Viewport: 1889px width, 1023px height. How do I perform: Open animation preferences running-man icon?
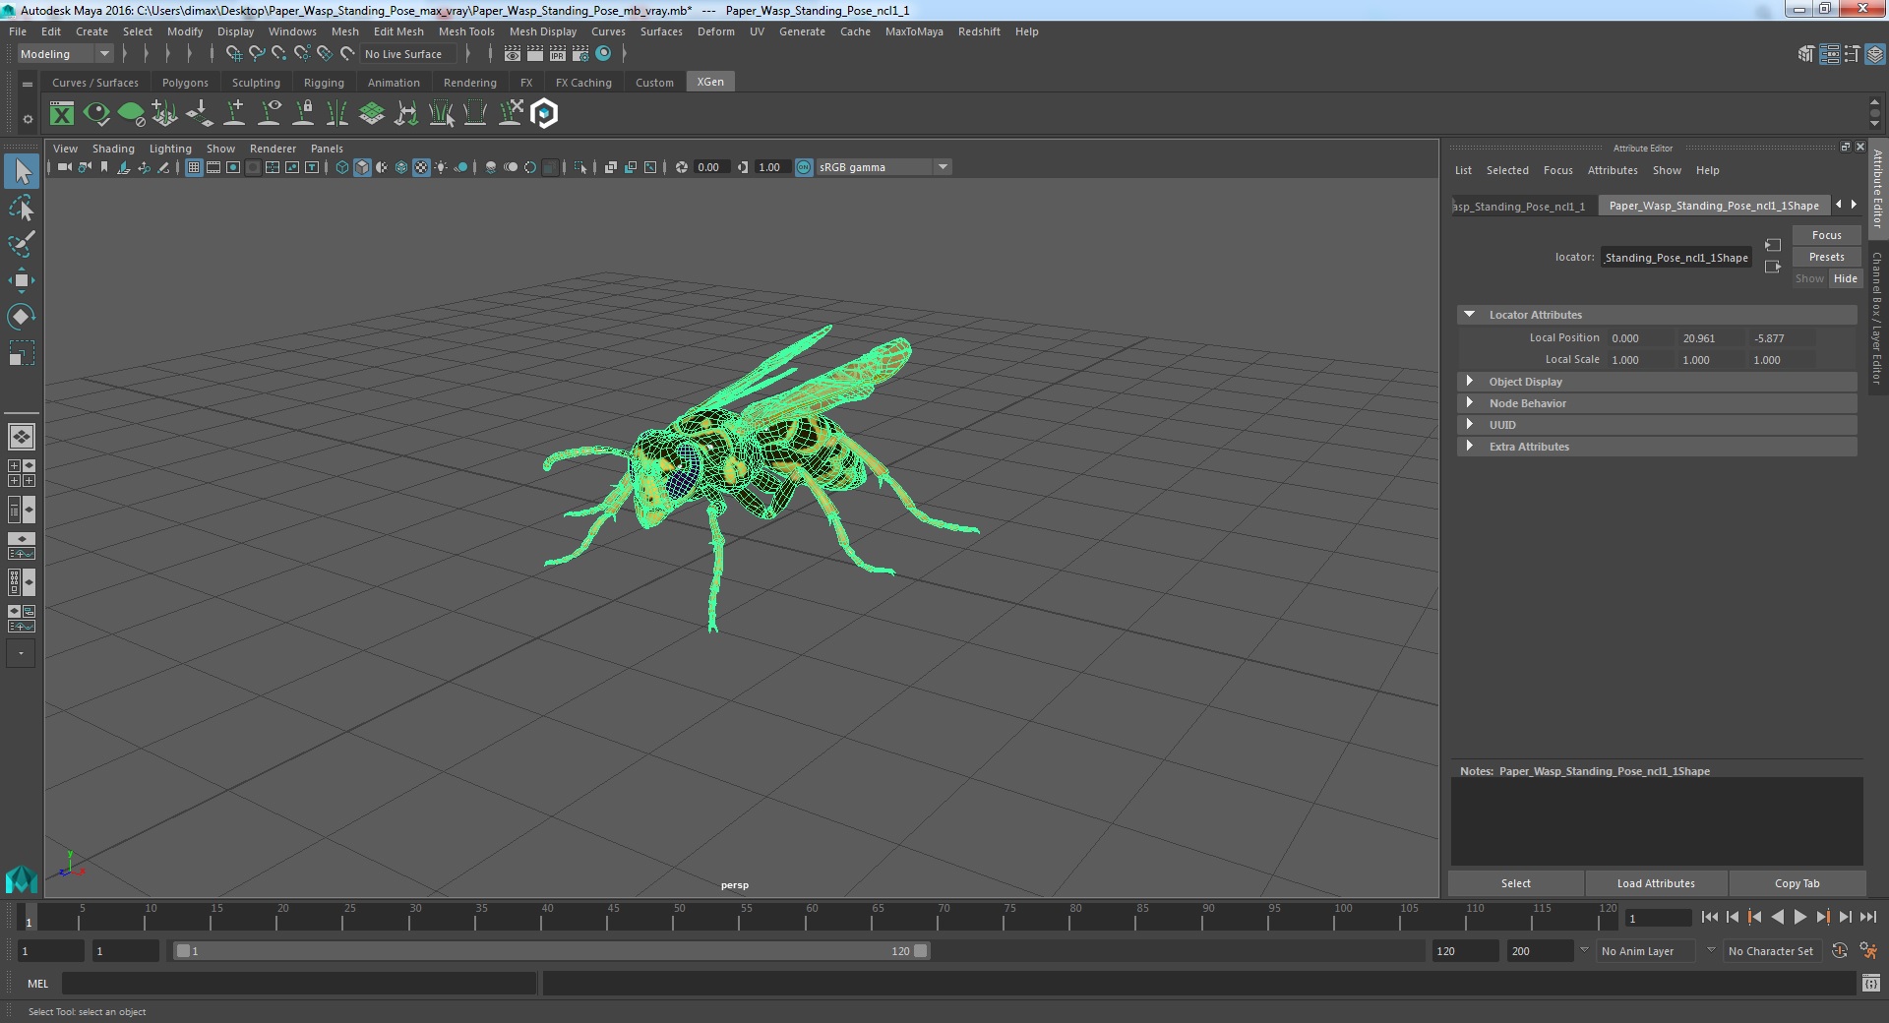[1868, 951]
